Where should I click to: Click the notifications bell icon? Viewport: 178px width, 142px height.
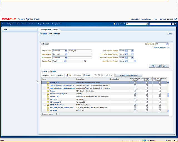(x=114, y=24)
